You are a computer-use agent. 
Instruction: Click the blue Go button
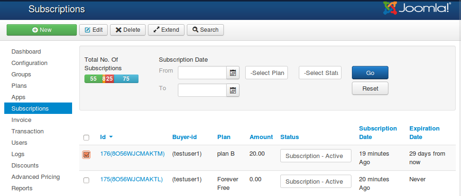tap(370, 73)
